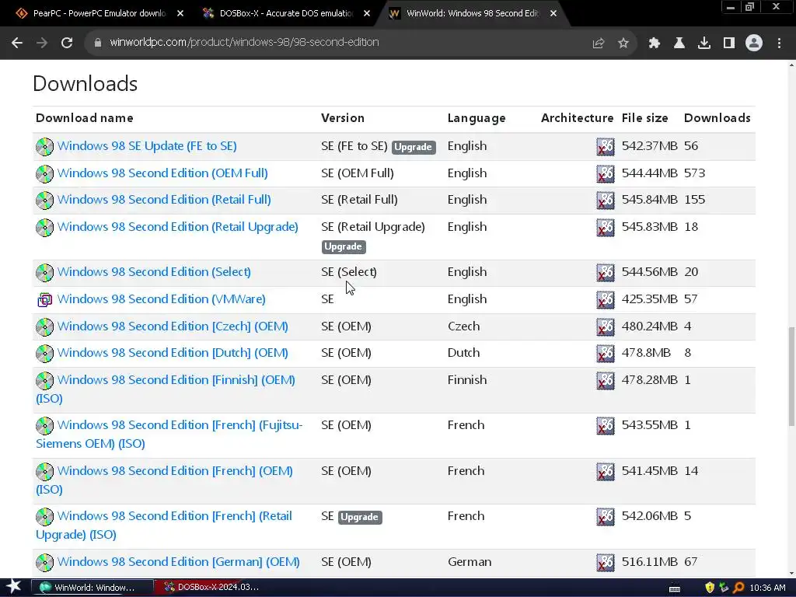Click the disc icon beside the [German] (OEM) download
This screenshot has width=796, height=597.
pos(44,563)
